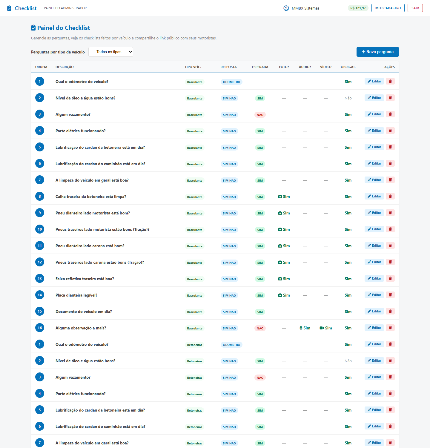
Task: Trash icon for 'Pneus traseiros lado carona' row
Action: pos(390,262)
